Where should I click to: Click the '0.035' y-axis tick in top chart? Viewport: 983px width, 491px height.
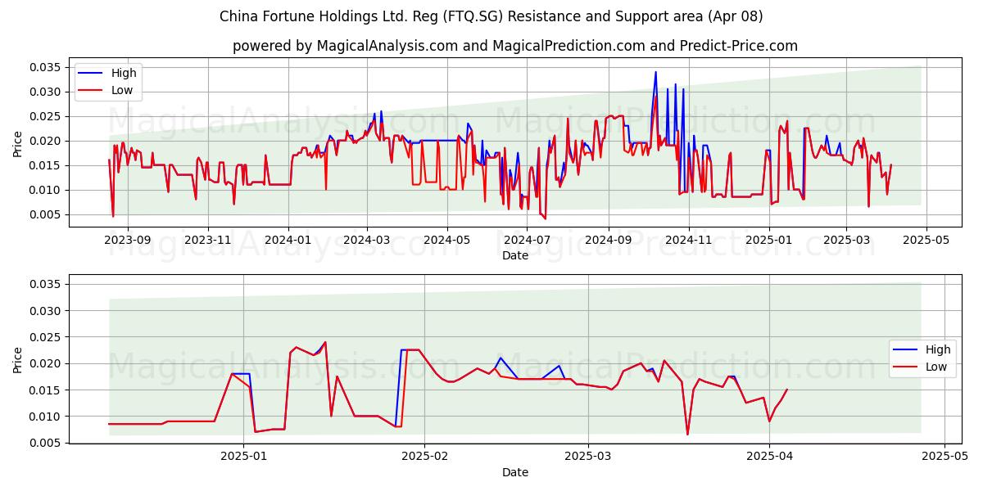coord(47,67)
